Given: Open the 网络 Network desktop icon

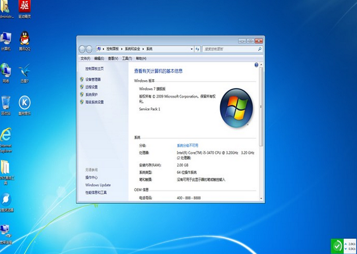Looking at the screenshot, I should pos(6,71).
